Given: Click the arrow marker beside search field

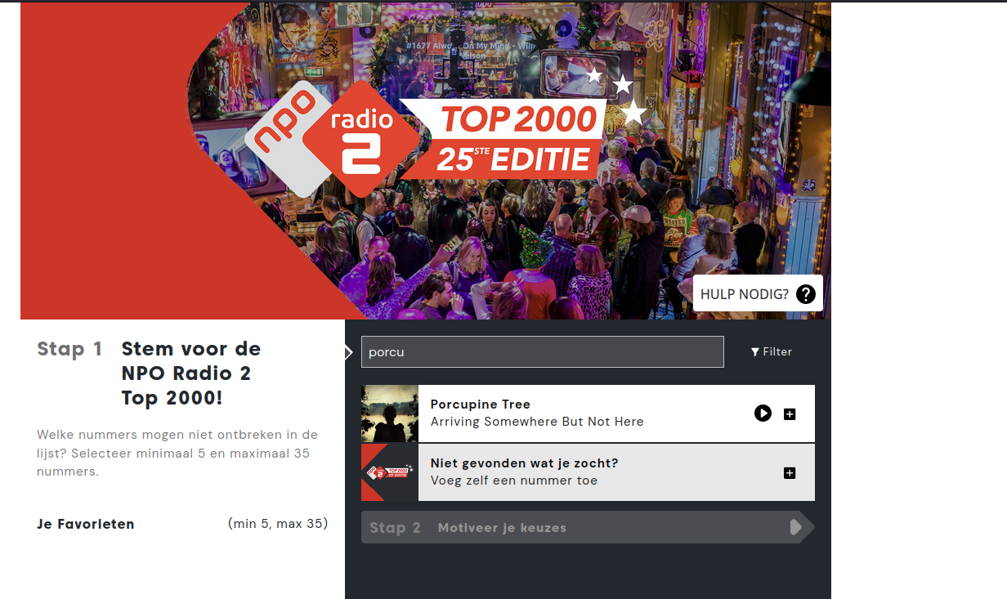Looking at the screenshot, I should point(349,352).
